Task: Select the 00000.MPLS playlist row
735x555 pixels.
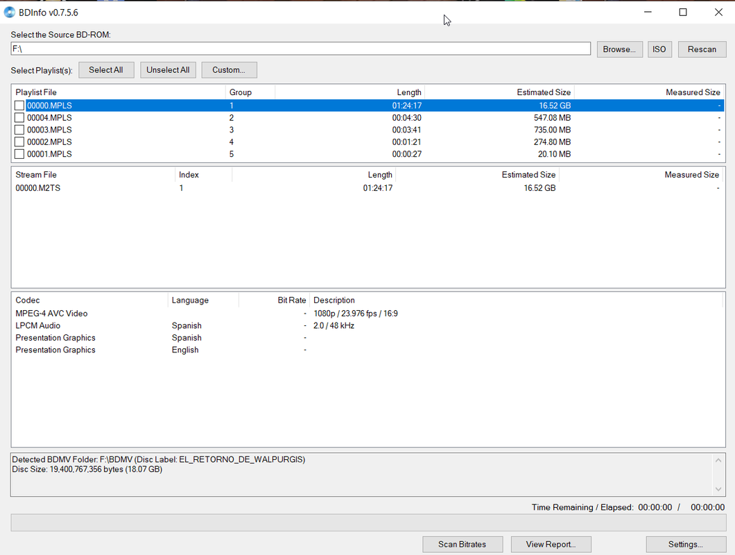Action: tap(368, 105)
